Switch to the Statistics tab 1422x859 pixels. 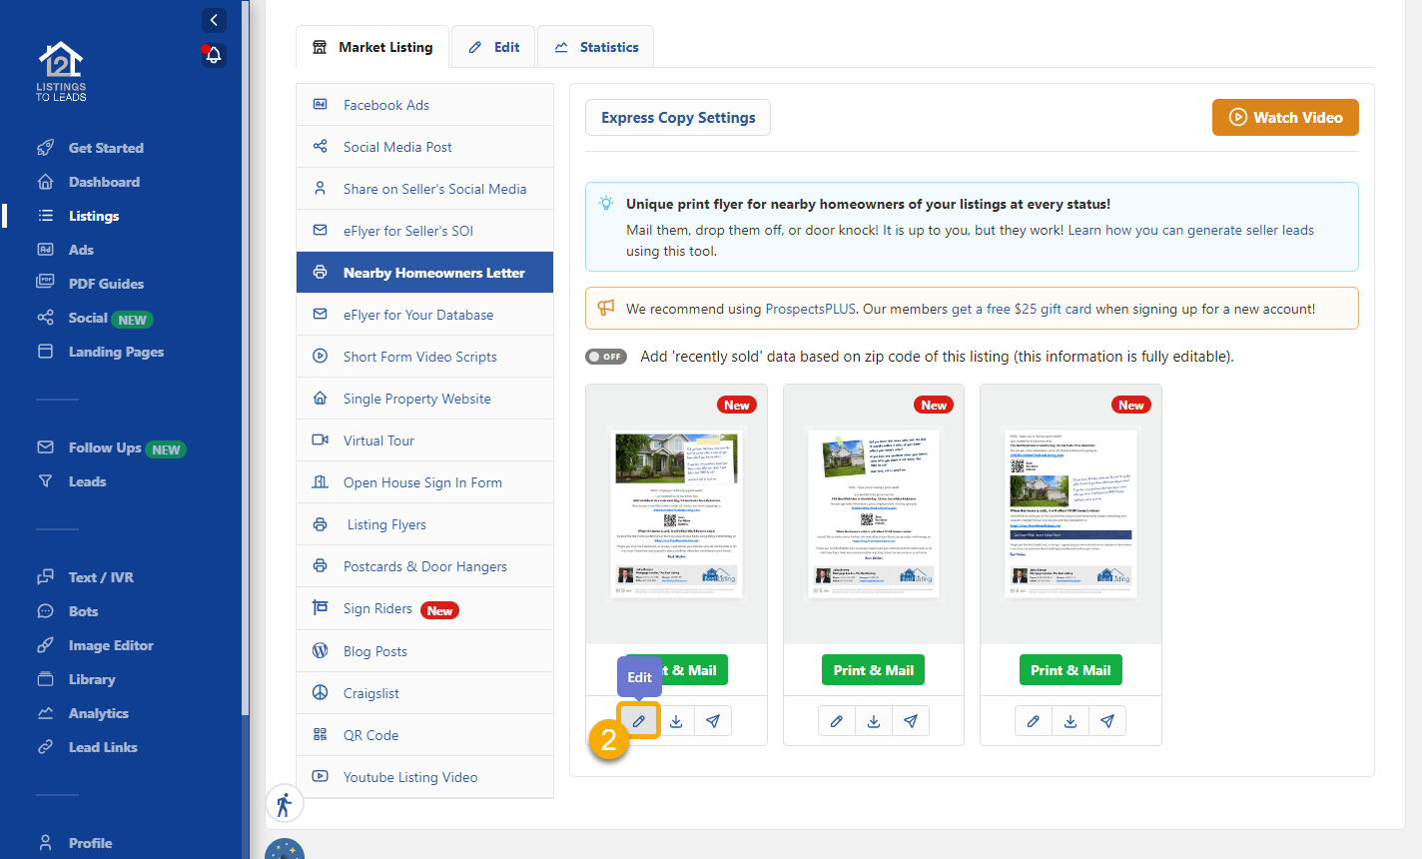(x=596, y=47)
